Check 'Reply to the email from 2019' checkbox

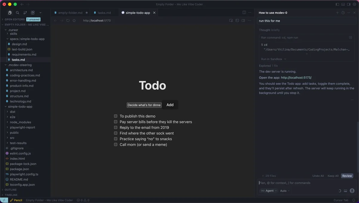115,127
